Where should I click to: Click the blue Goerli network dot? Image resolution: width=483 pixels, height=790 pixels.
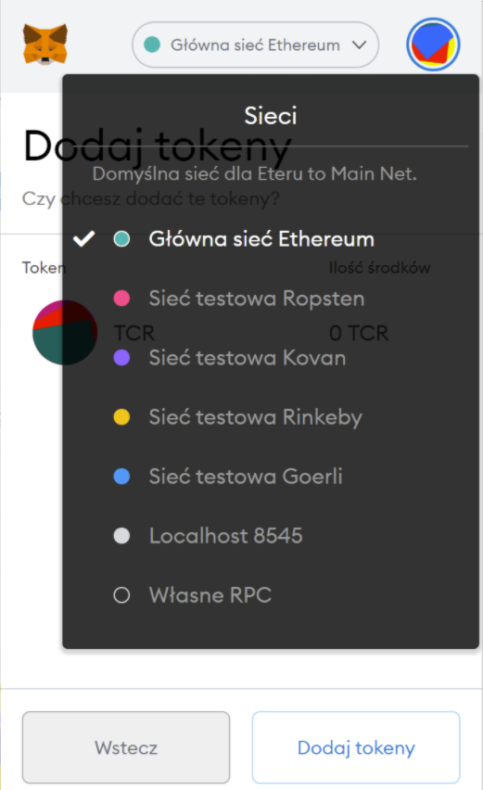point(121,477)
